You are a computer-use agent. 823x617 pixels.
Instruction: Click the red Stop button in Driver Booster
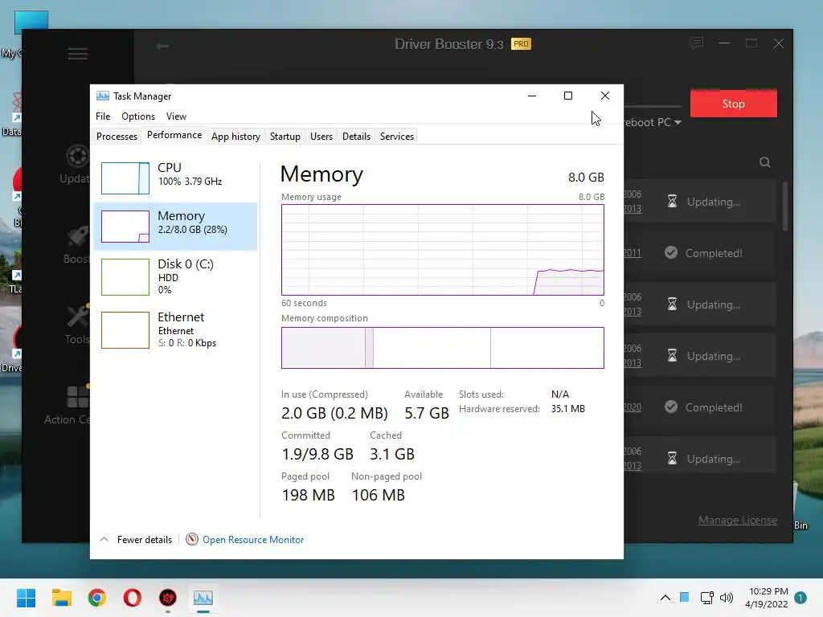click(733, 104)
